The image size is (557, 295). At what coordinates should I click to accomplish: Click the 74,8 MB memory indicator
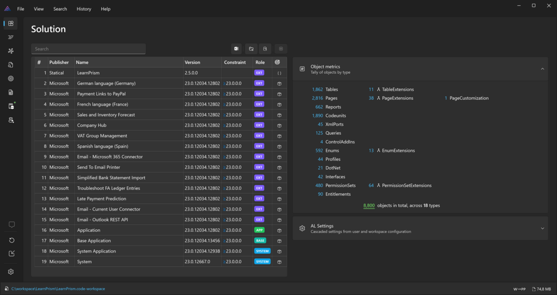(542, 289)
